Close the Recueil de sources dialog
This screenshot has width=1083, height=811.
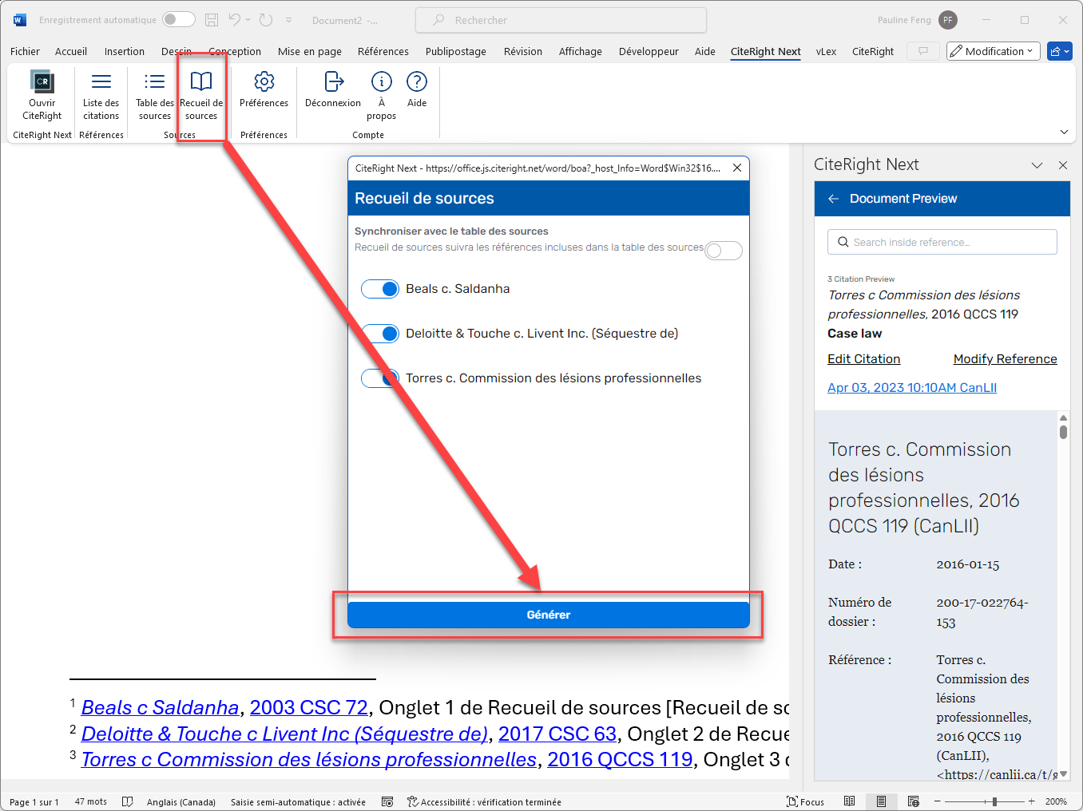737,168
